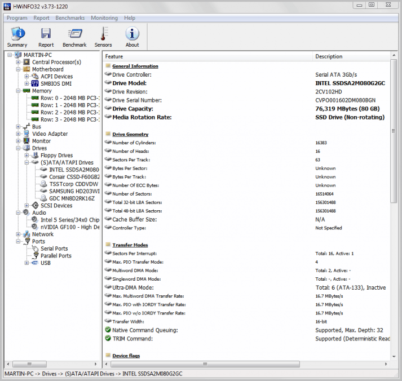Open the Program menu

pyautogui.click(x=17, y=18)
